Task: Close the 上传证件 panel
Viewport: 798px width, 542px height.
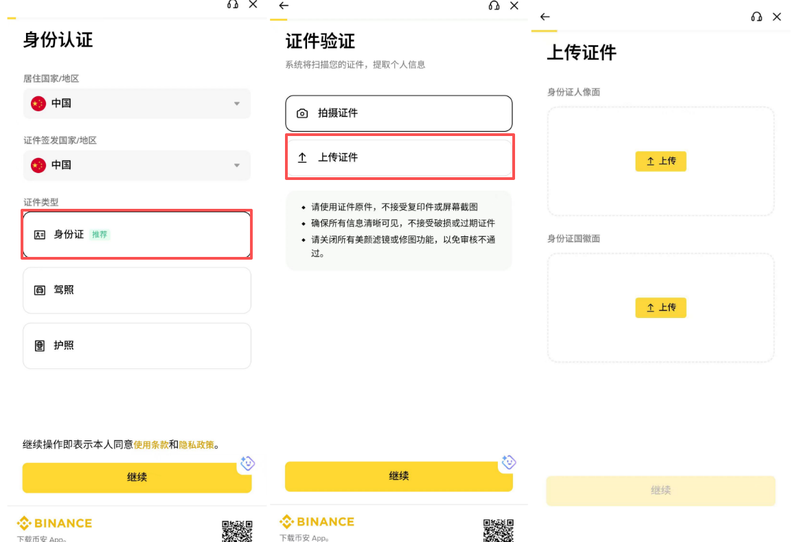Action: click(777, 16)
